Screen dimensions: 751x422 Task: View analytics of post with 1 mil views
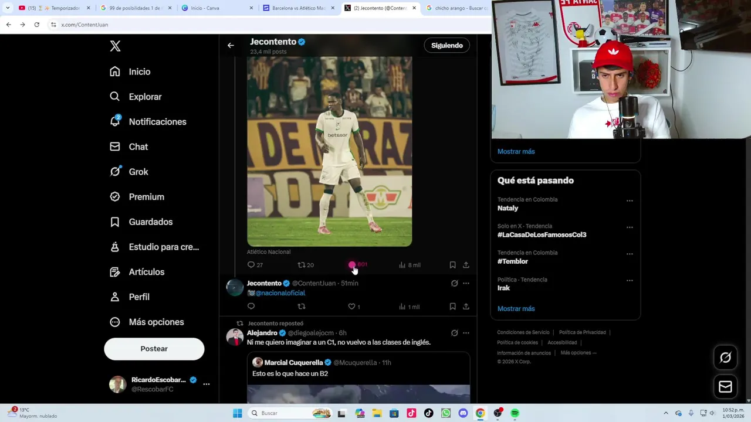tap(409, 307)
